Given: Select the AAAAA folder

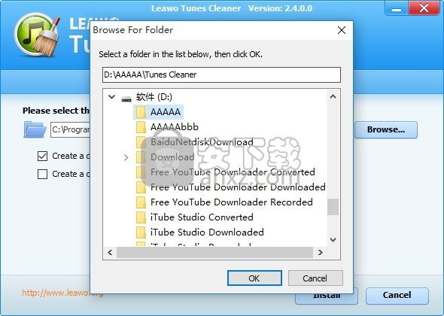Looking at the screenshot, I should (166, 112).
